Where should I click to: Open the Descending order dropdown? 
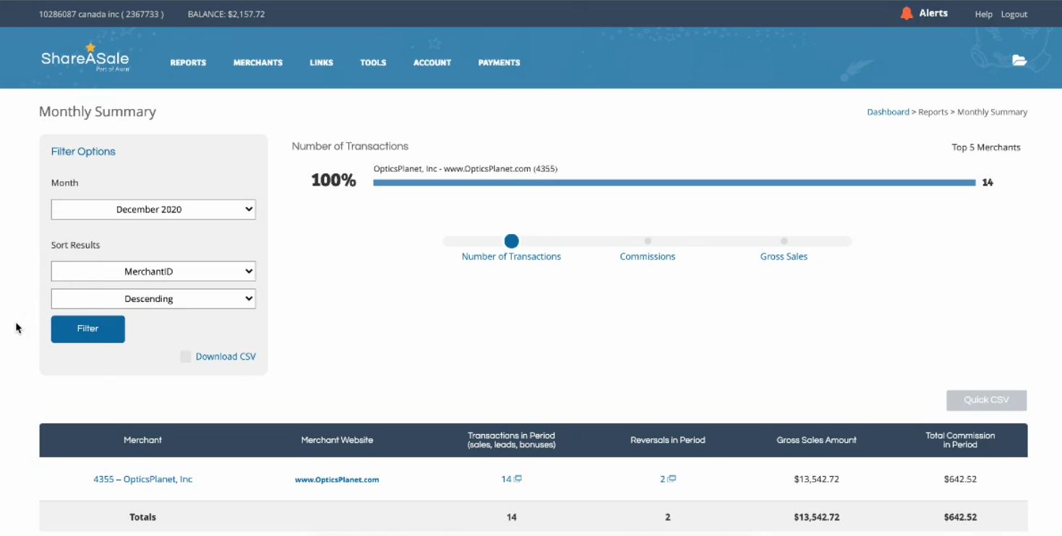tap(153, 299)
